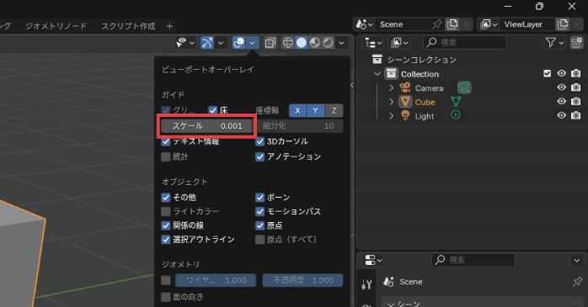Uncheck the 選択アウトライン checkbox
This screenshot has height=307, width=588.
pyautogui.click(x=166, y=240)
